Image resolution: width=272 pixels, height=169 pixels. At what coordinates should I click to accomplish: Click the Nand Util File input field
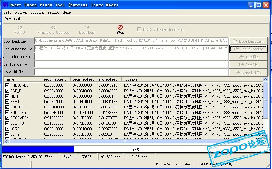click(131, 72)
